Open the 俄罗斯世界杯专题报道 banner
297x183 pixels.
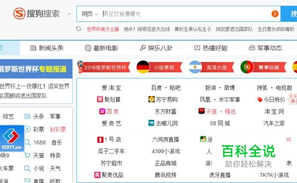pos(36,69)
